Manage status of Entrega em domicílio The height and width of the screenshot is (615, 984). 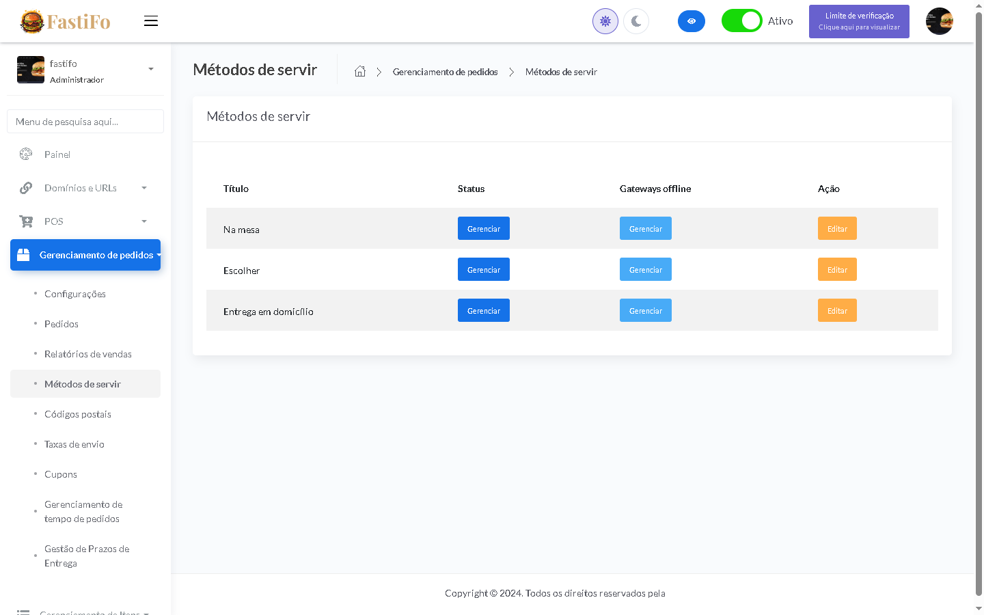pyautogui.click(x=484, y=311)
